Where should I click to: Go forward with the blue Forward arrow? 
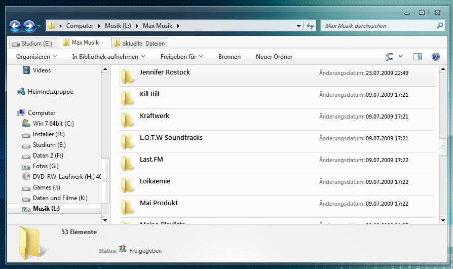(x=29, y=26)
